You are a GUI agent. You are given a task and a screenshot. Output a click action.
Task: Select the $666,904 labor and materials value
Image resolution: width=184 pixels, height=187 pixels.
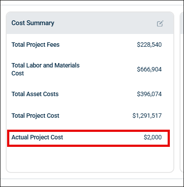point(149,69)
